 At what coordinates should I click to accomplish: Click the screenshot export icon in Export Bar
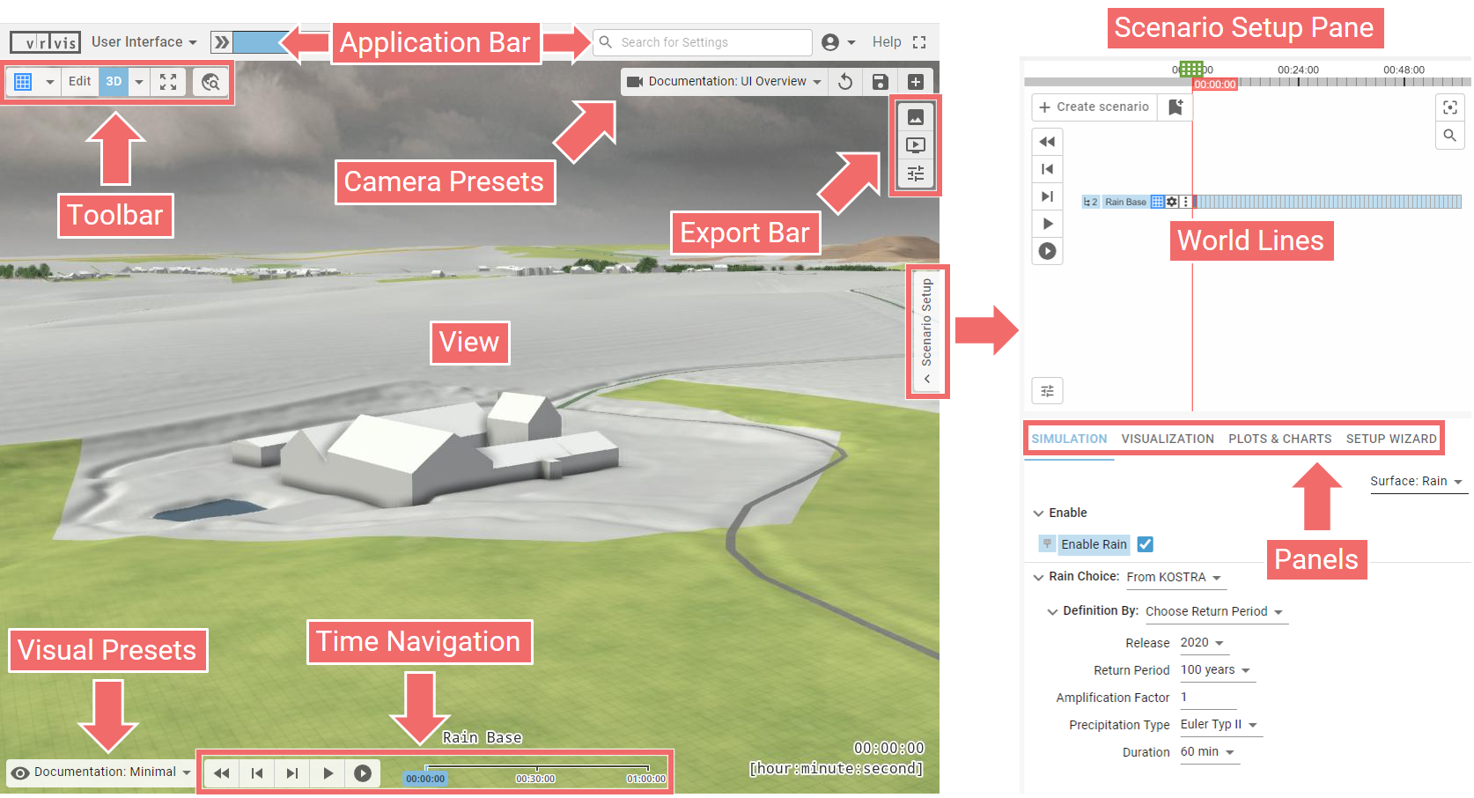tap(916, 115)
